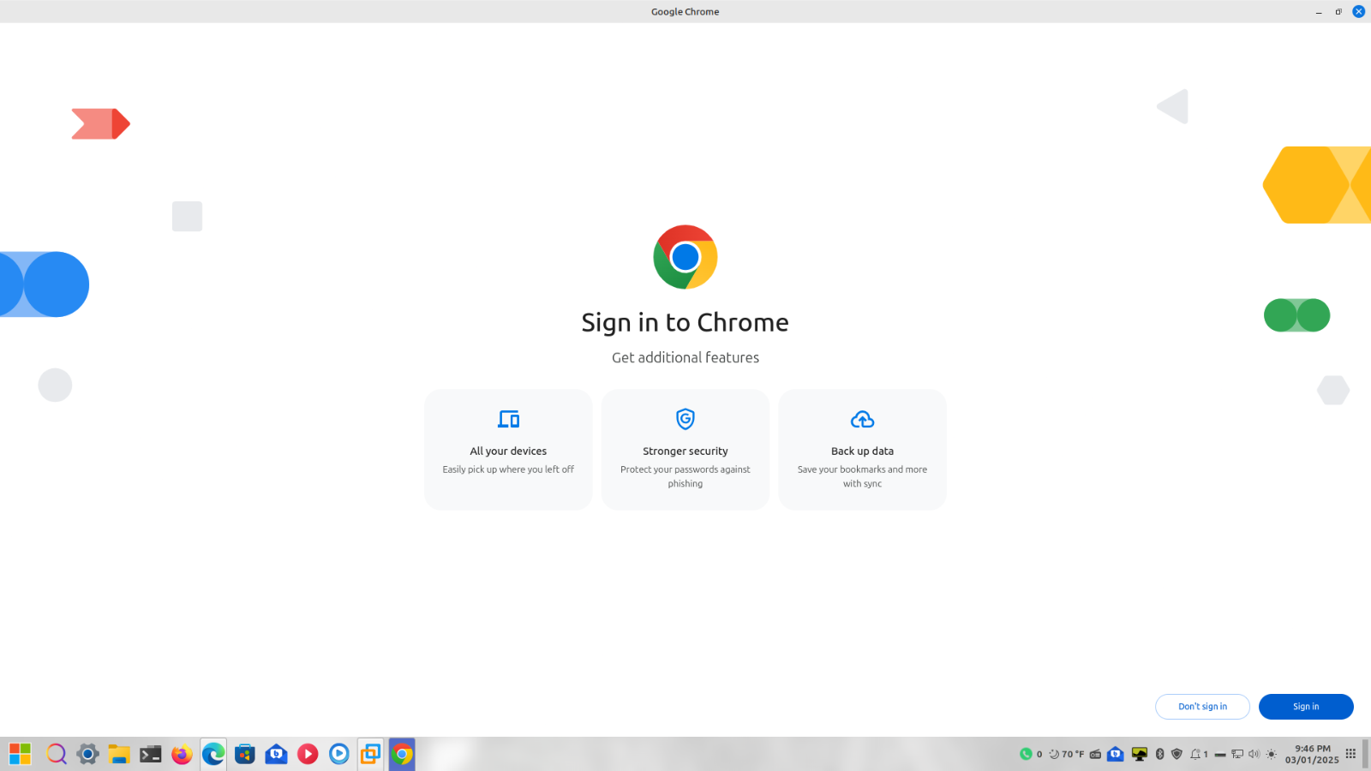Launch Firefox from the taskbar
Viewport: 1371px width, 771px height.
[x=182, y=754]
